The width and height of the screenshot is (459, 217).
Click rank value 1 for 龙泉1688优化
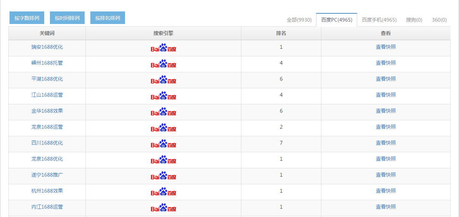(x=281, y=159)
